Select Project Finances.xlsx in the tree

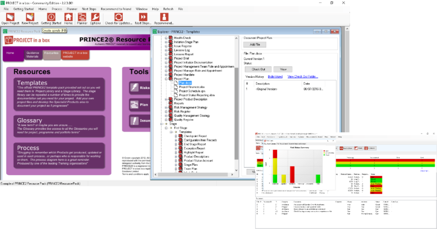click(192, 87)
